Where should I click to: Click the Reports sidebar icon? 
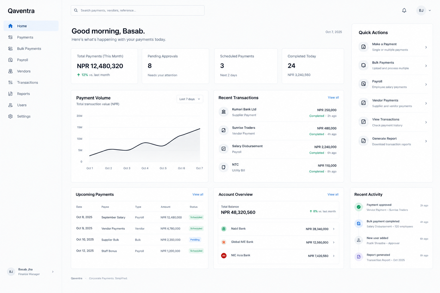click(x=11, y=94)
